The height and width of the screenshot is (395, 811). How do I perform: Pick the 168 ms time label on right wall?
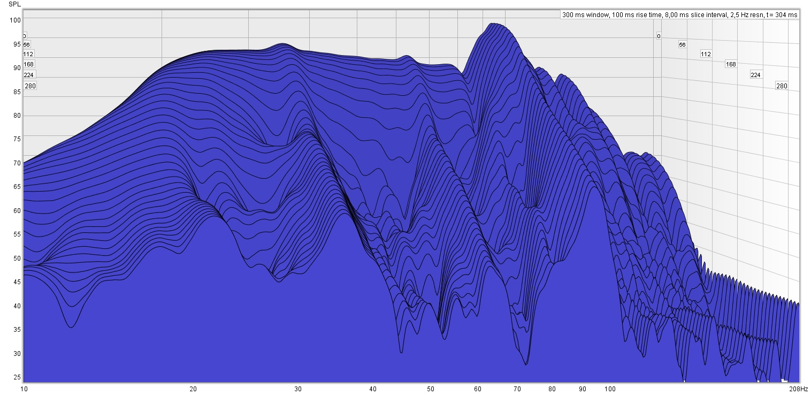click(731, 64)
